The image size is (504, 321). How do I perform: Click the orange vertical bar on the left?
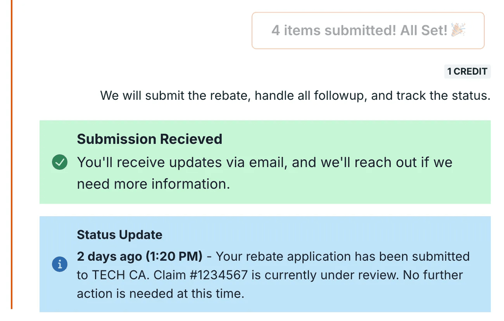[x=12, y=159]
